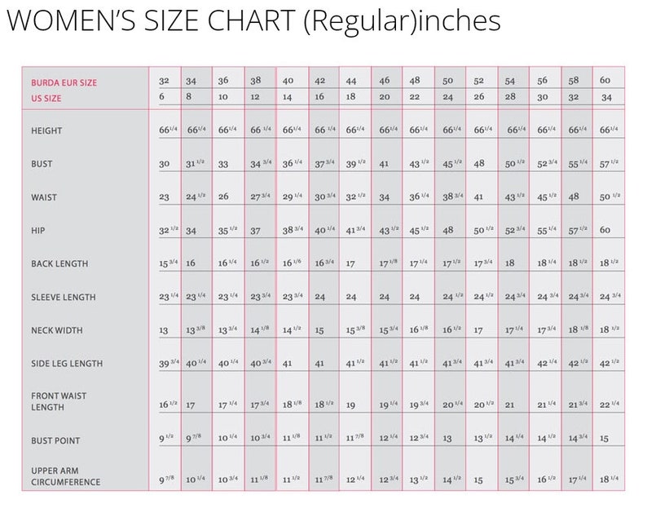Click the waist value 23 cell

click(x=164, y=197)
